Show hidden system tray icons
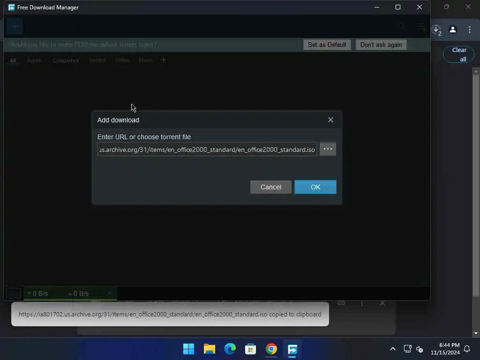 [x=393, y=349]
